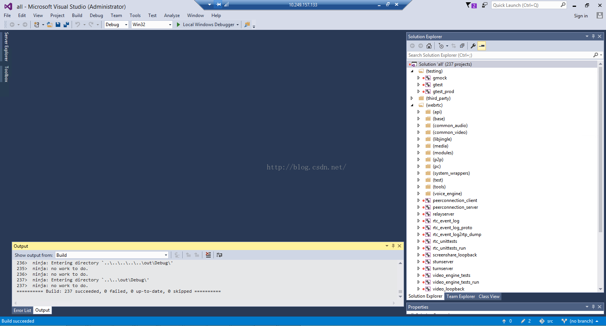Image resolution: width=606 pixels, height=326 pixels.
Task: Click the src repository indicator in status bar
Action: 546,321
